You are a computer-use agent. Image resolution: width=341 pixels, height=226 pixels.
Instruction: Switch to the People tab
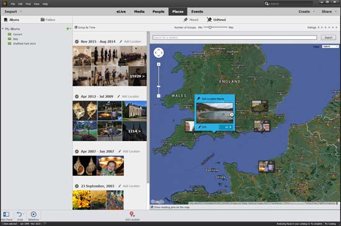tap(158, 12)
